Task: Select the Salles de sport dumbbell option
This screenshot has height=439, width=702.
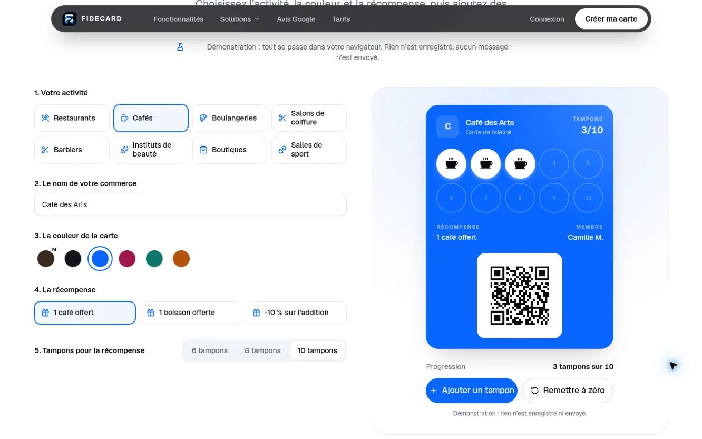Action: (x=309, y=150)
